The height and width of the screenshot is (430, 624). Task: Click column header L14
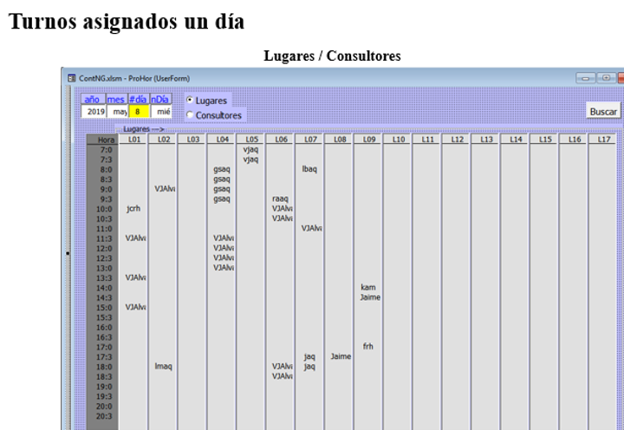[x=517, y=140]
